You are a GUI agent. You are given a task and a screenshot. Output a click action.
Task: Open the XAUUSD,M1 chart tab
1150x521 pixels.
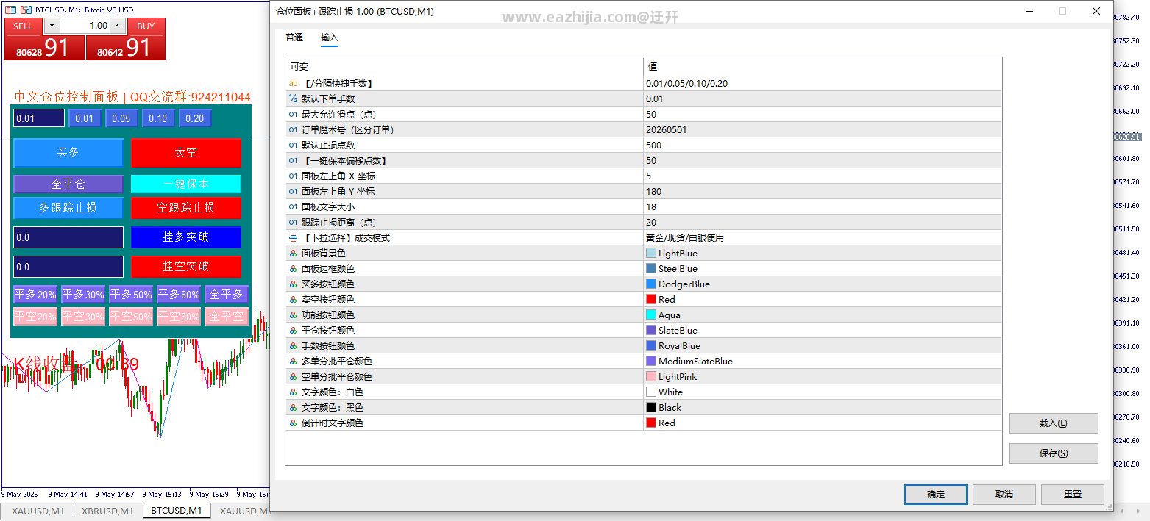tap(38, 511)
